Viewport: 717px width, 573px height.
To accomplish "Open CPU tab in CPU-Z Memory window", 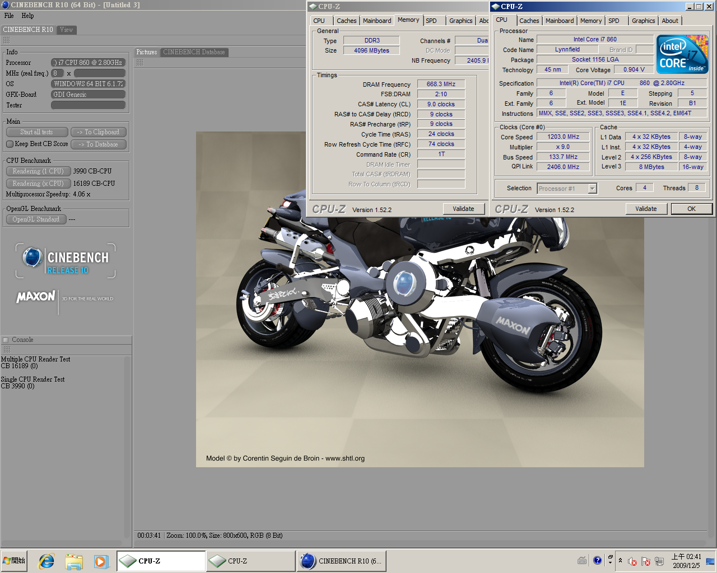I will (x=319, y=21).
